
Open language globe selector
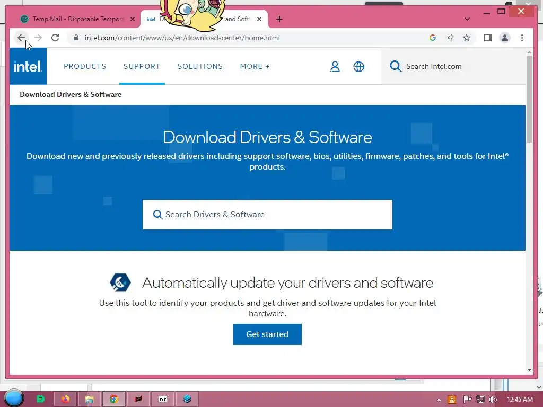tap(359, 66)
